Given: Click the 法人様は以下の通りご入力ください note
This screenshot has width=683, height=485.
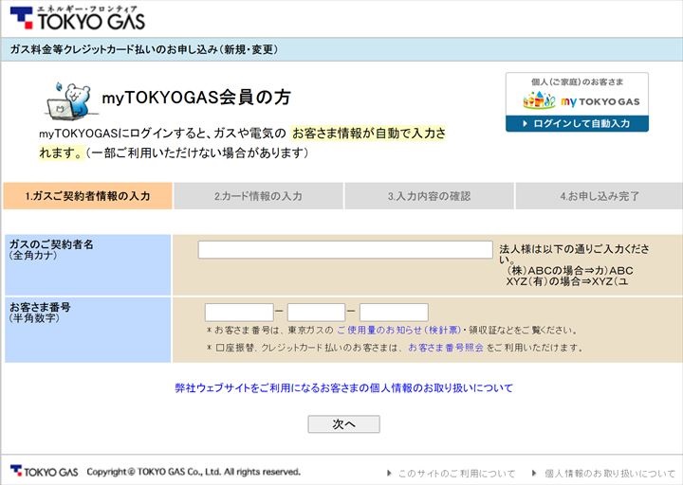Looking at the screenshot, I should (x=574, y=254).
